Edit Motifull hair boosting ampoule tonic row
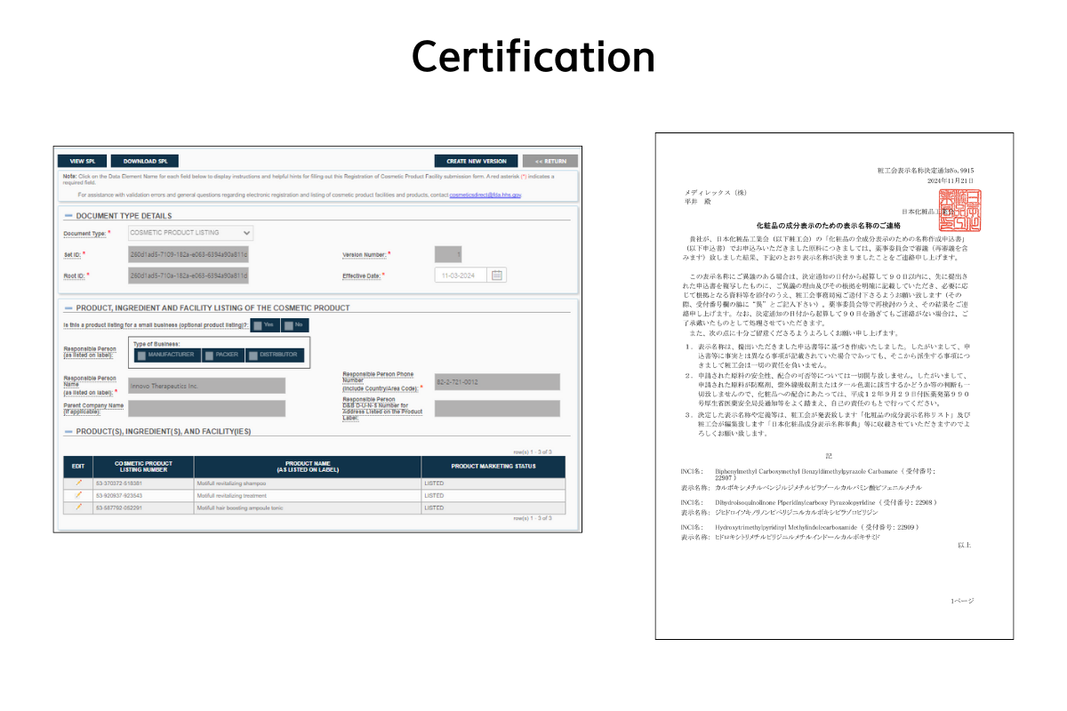The width and height of the screenshot is (1067, 711). 78,507
